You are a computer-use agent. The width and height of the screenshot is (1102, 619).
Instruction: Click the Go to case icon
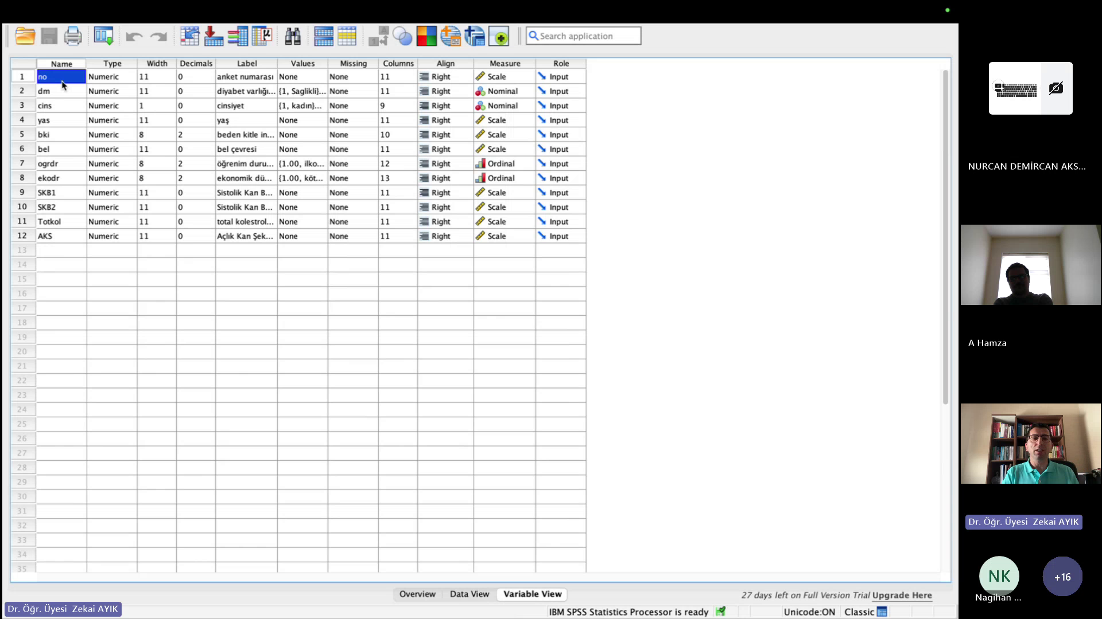tap(189, 36)
